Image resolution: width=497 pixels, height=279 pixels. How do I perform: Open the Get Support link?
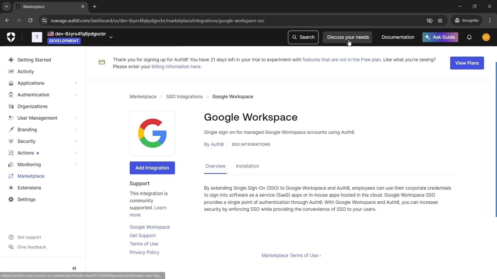[143, 236]
